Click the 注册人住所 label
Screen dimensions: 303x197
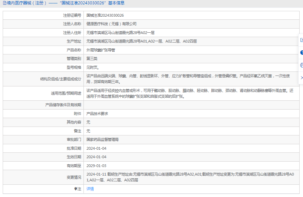click(x=72, y=33)
